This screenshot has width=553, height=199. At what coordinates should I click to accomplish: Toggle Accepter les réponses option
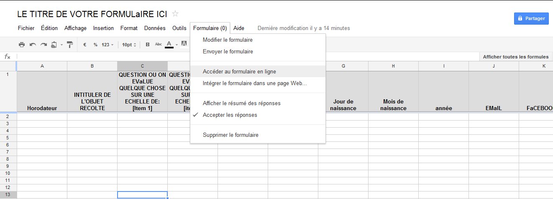click(230, 115)
